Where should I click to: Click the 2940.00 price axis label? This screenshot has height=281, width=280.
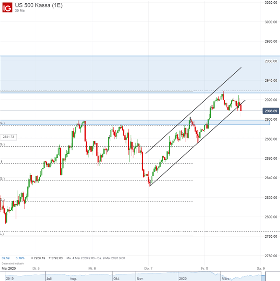click(x=271, y=80)
